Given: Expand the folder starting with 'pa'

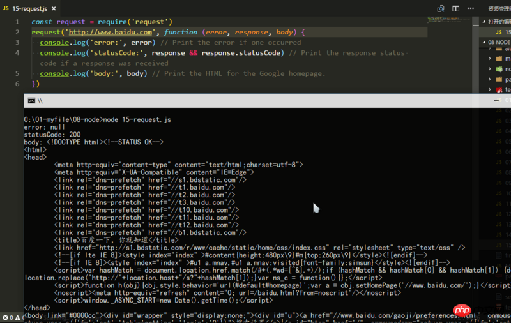Looking at the screenshot, I should click(489, 79).
